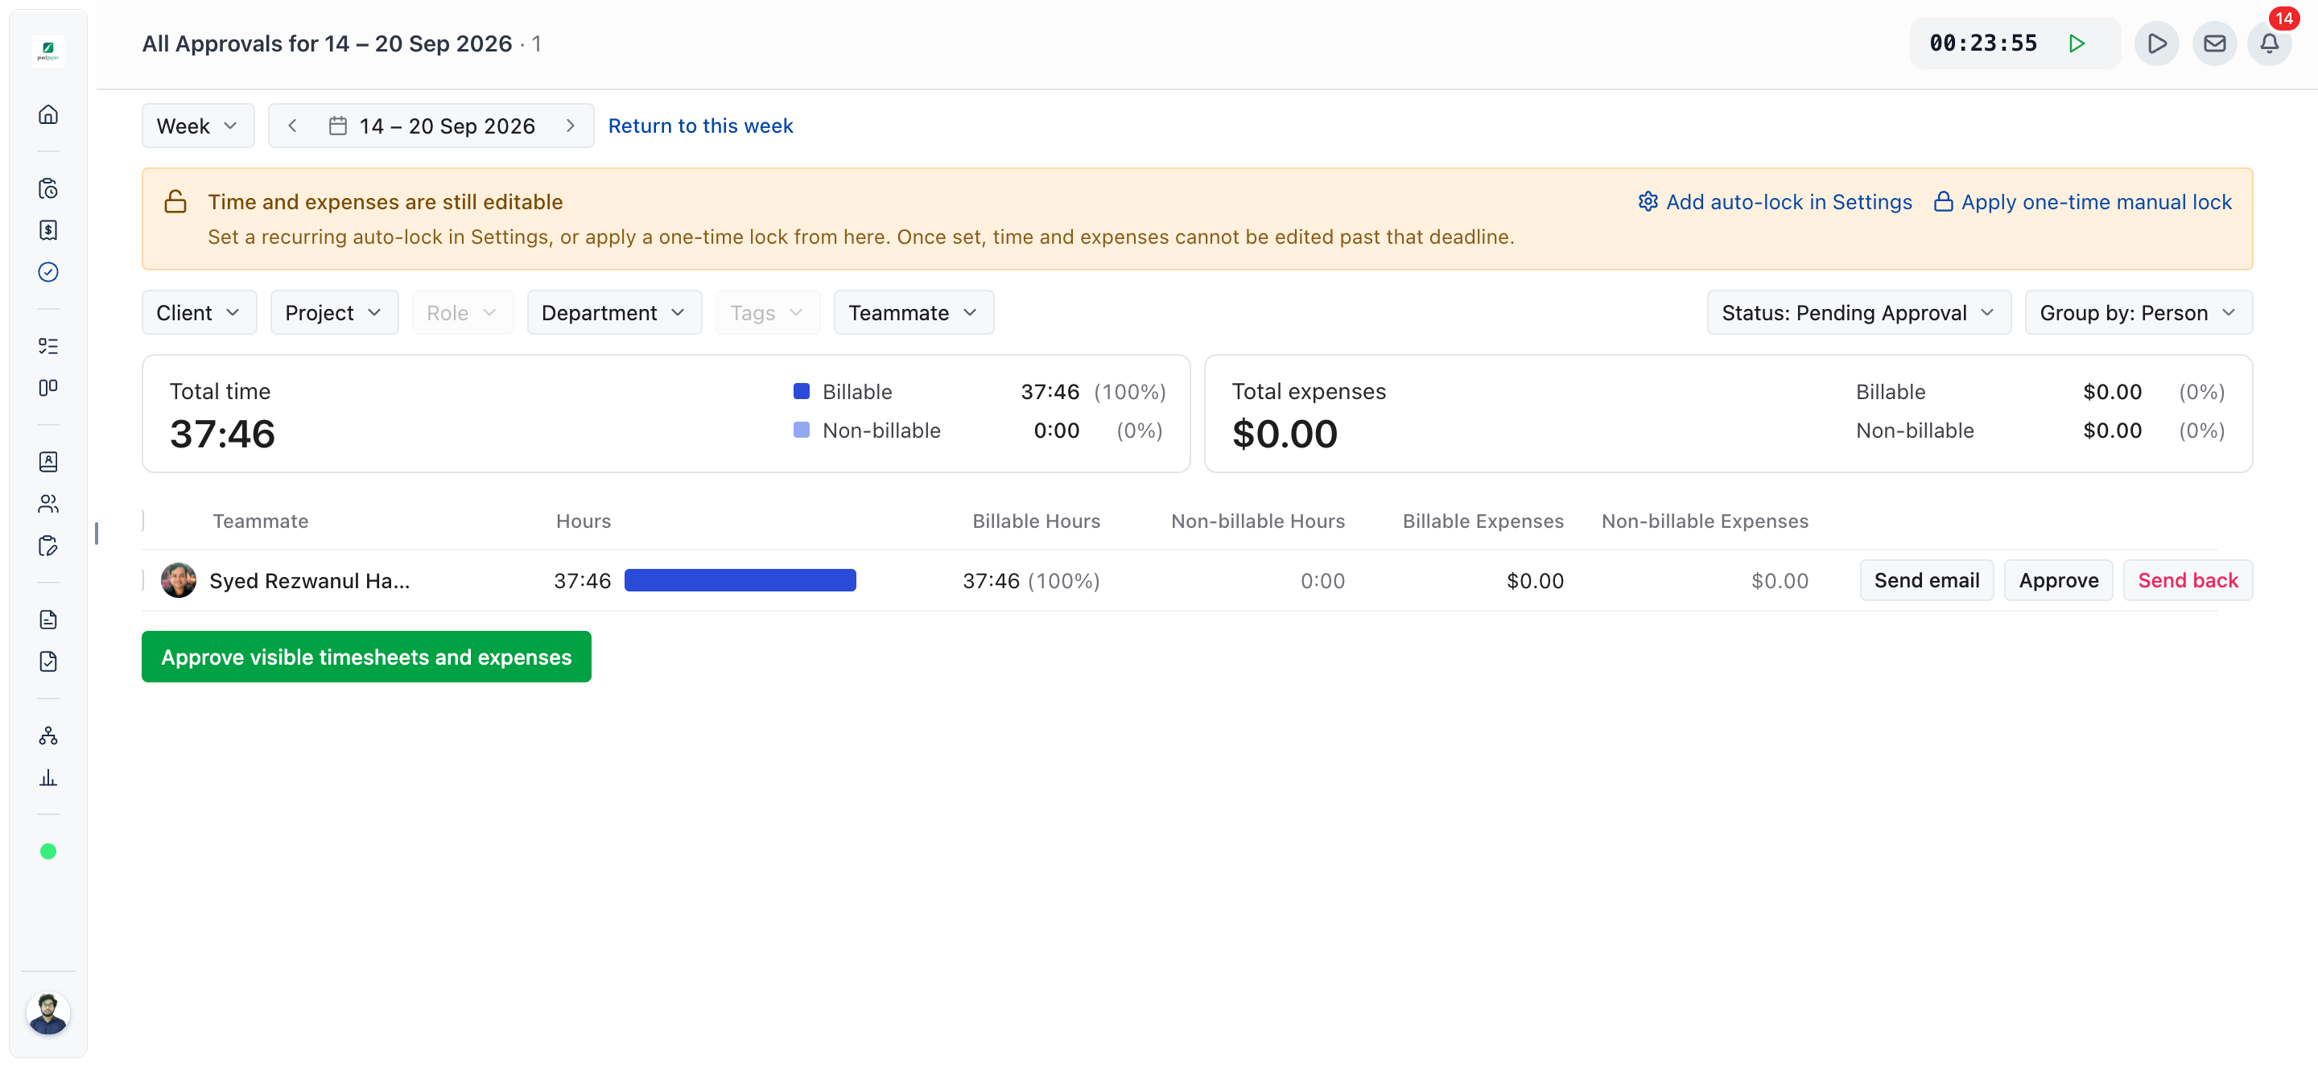Open the kanban board icon in sidebar
The image size is (2318, 1067).
[47, 388]
